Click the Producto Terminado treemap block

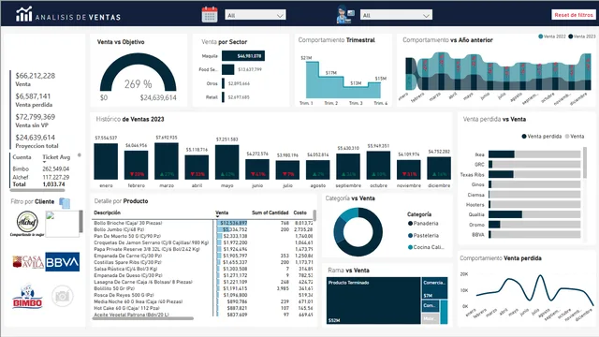click(373, 300)
